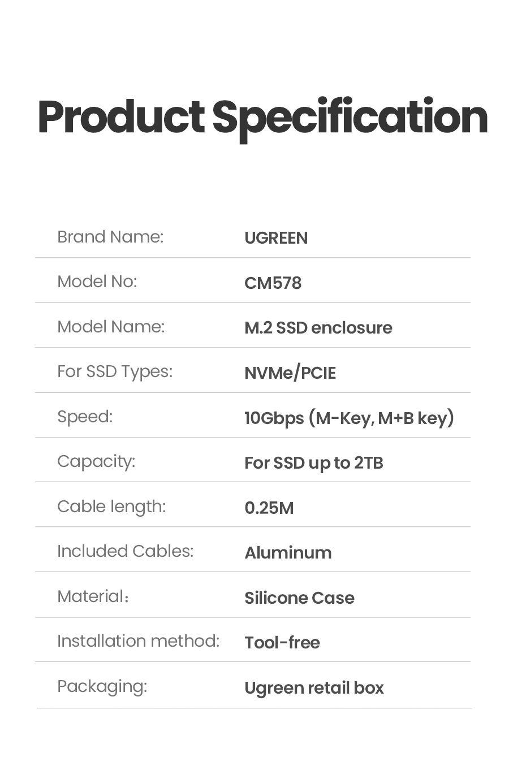Image resolution: width=526 pixels, height=766 pixels.
Task: Click the For SSD Types label
Action: (115, 371)
